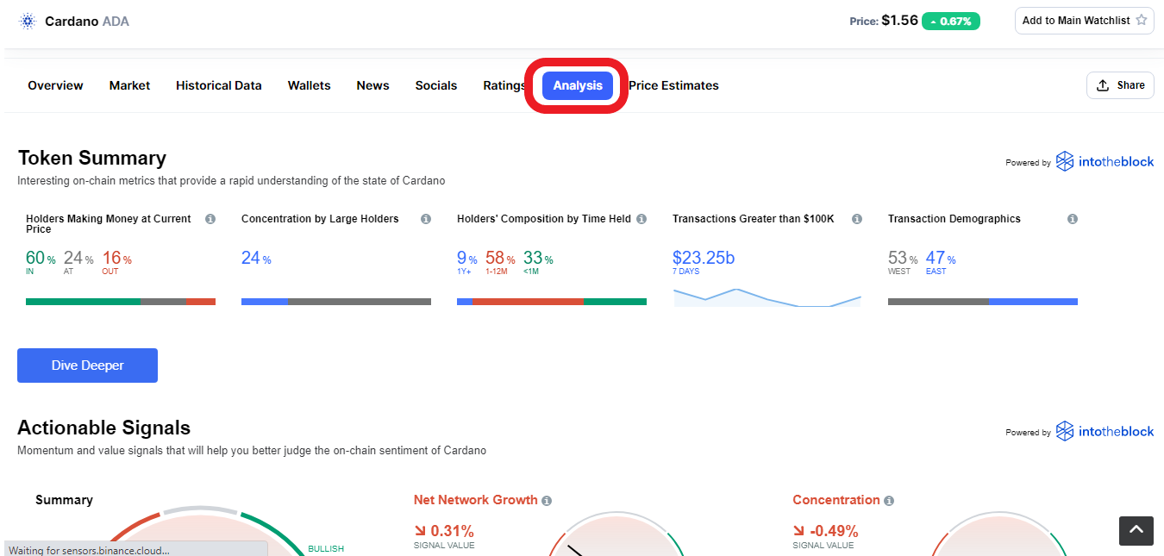Screen dimensions: 1164x556
Task: Open info icon for Concentration by Large Holders
Action: [426, 219]
